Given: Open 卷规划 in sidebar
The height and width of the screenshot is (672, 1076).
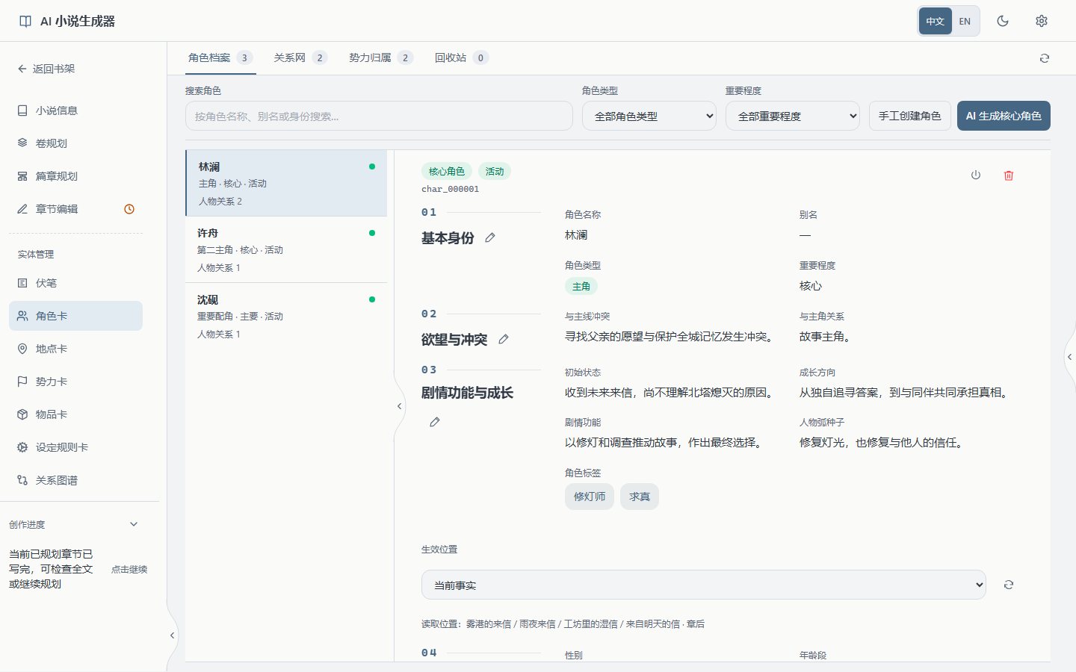Looking at the screenshot, I should tap(75, 143).
